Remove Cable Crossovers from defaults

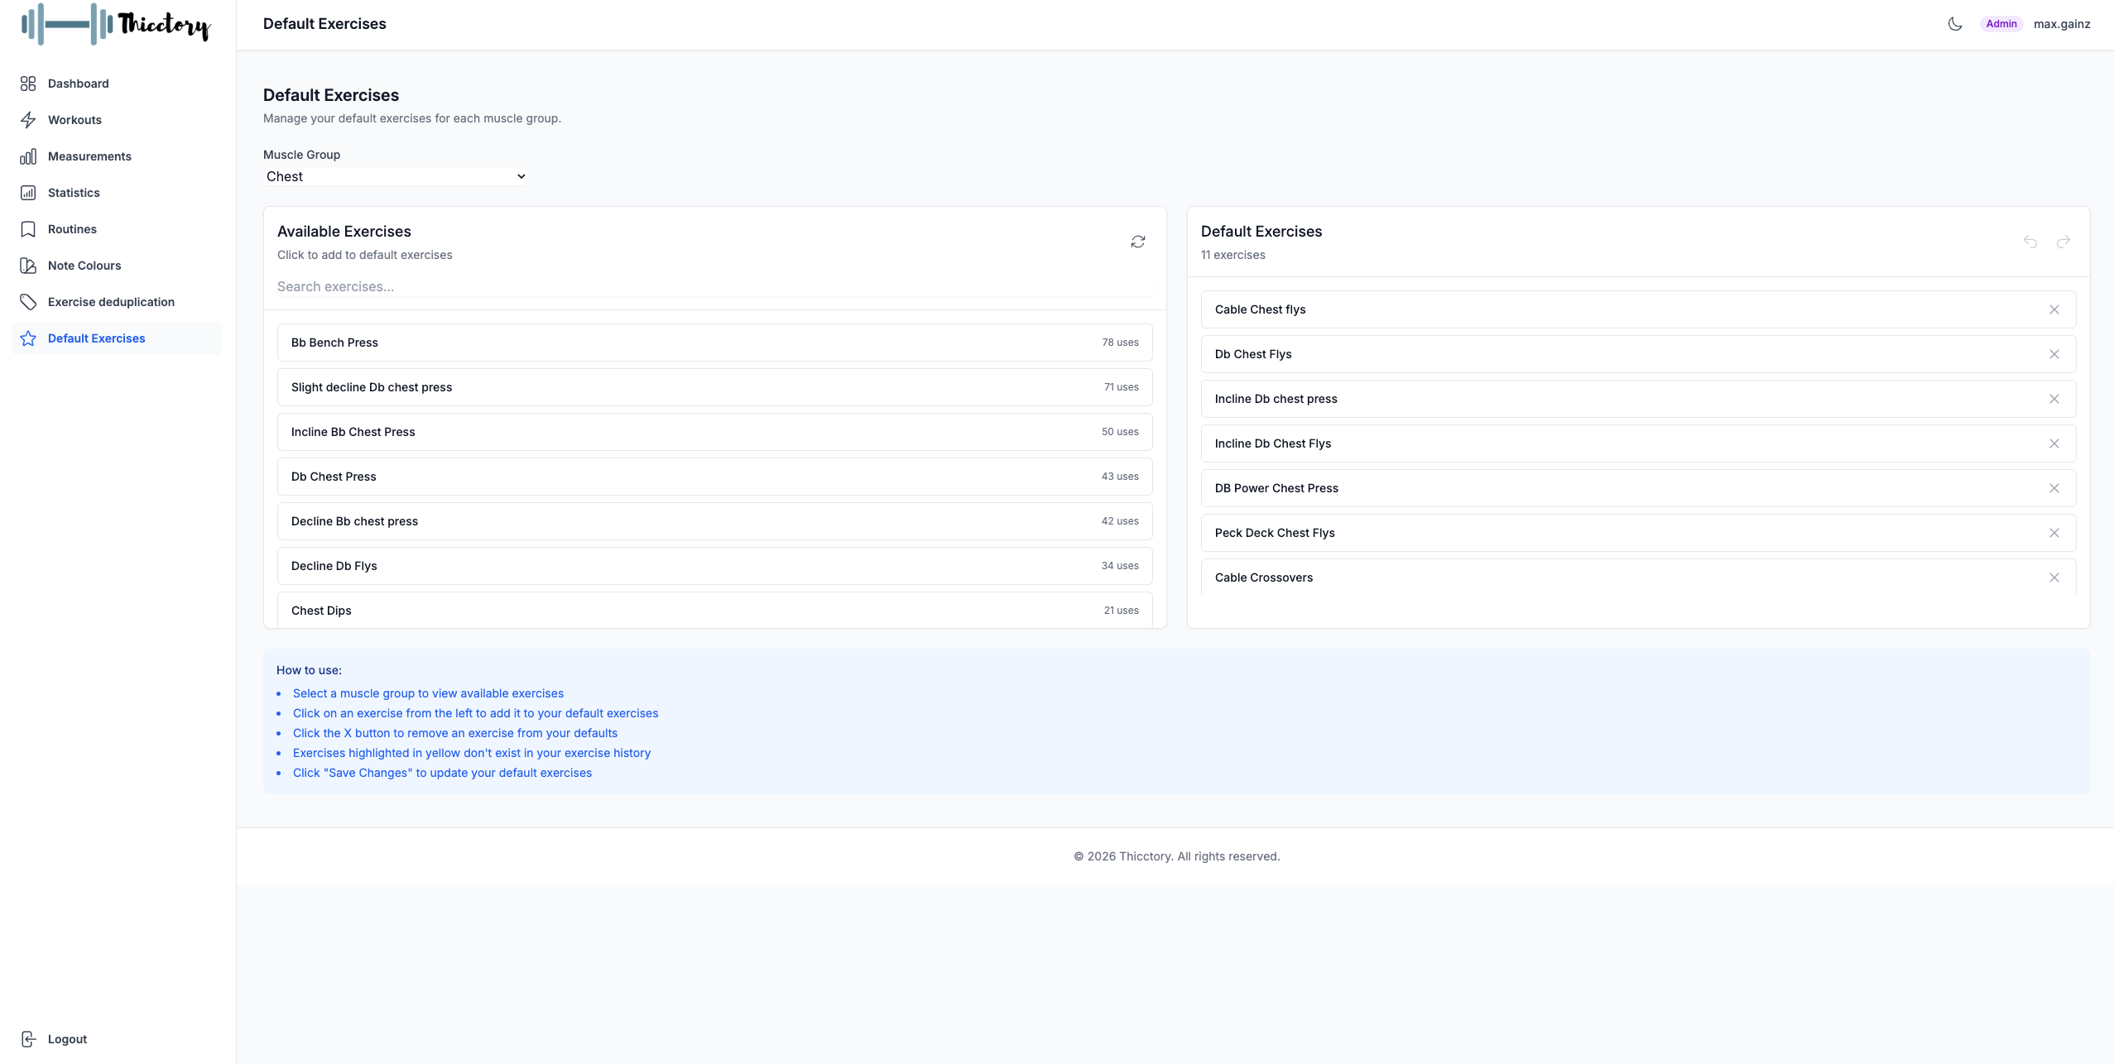(2054, 578)
